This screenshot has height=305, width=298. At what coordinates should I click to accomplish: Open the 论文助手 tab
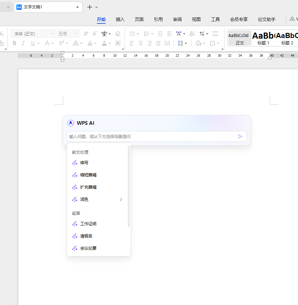(267, 19)
